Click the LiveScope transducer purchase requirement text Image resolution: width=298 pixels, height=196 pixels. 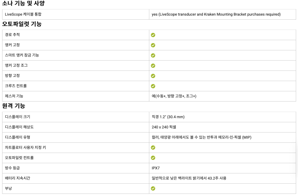(216, 14)
